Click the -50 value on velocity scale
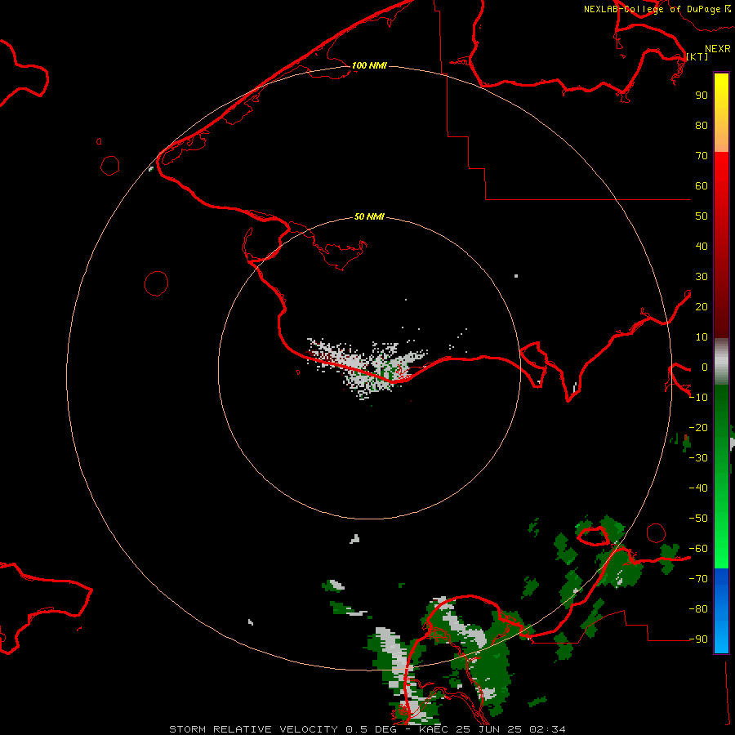This screenshot has height=735, width=735. tap(698, 519)
